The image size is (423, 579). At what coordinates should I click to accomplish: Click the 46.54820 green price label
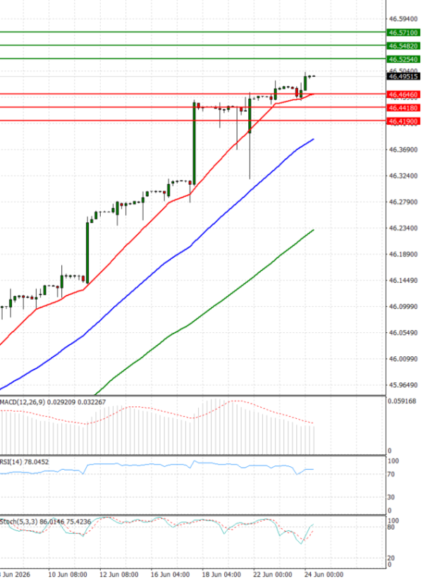pyautogui.click(x=403, y=46)
